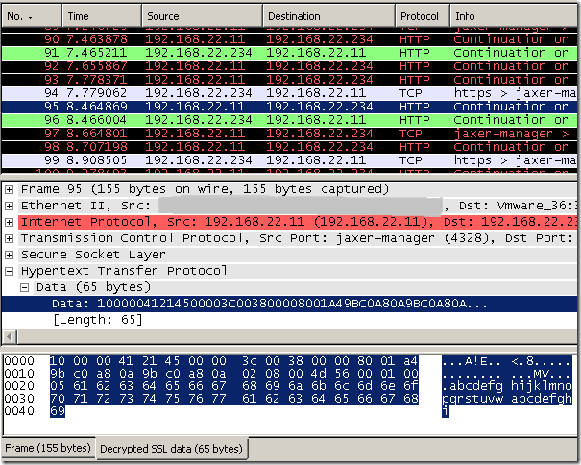The image size is (581, 465).
Task: Select packet 93 at time 7.778371
Action: (289, 80)
